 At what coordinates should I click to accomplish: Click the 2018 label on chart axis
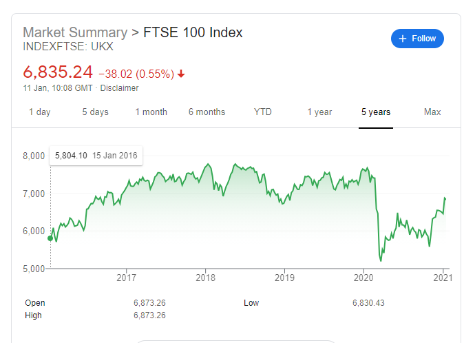pyautogui.click(x=205, y=278)
